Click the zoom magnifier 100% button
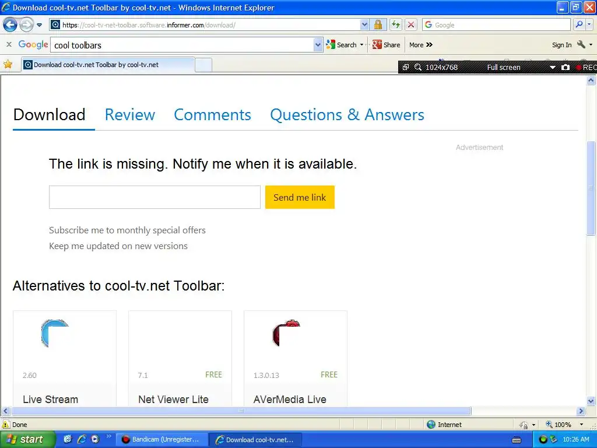 (x=559, y=425)
